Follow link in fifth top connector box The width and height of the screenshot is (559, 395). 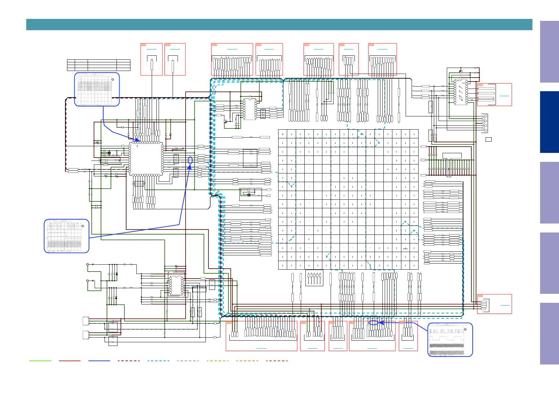click(319, 49)
